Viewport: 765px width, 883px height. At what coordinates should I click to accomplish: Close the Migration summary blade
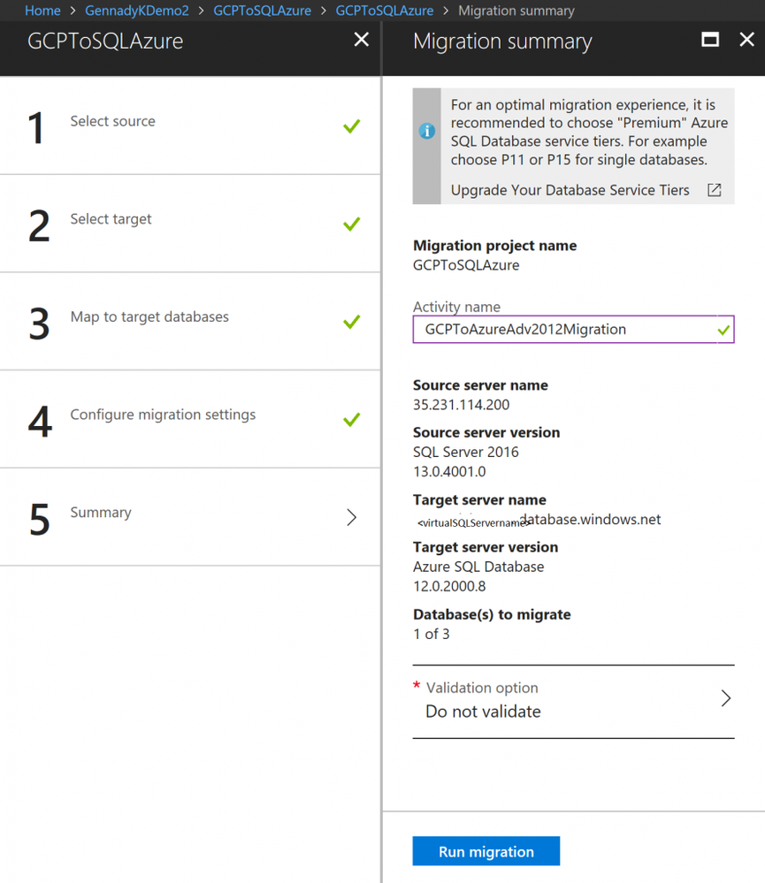[746, 40]
